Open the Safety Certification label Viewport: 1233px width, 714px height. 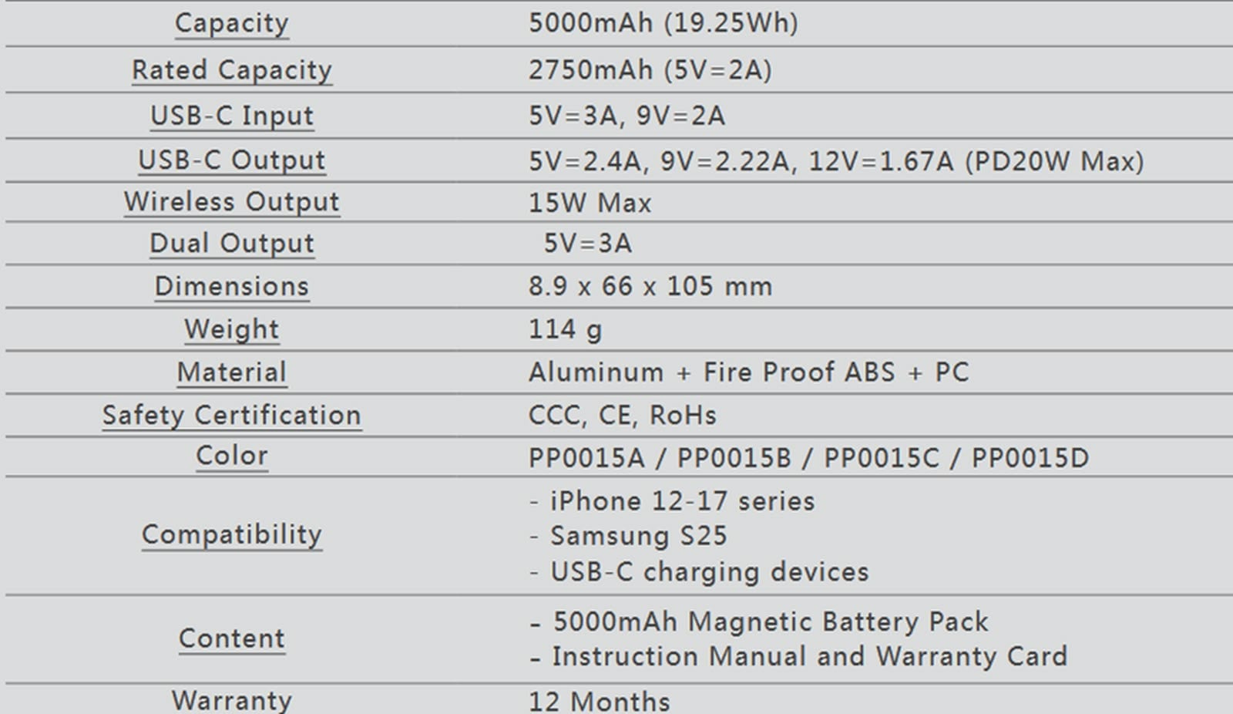231,416
